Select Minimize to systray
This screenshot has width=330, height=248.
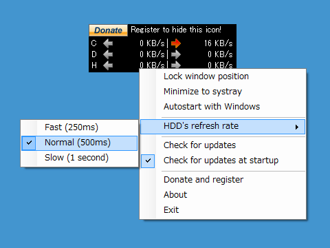point(223,92)
